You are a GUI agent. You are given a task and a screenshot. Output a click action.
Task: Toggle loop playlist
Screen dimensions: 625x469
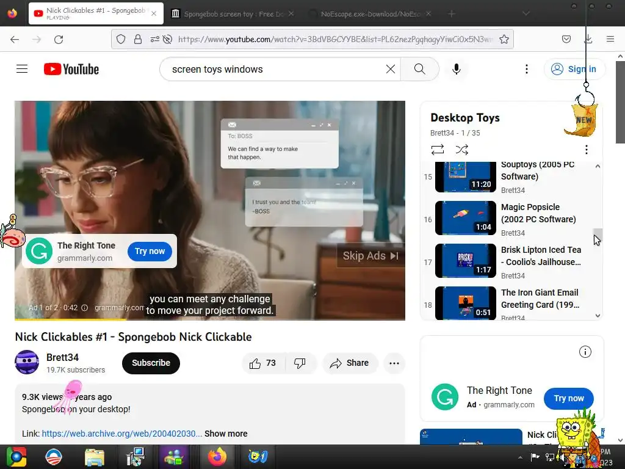(x=437, y=150)
